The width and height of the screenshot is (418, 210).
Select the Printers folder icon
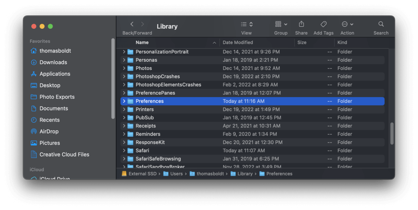pos(130,110)
